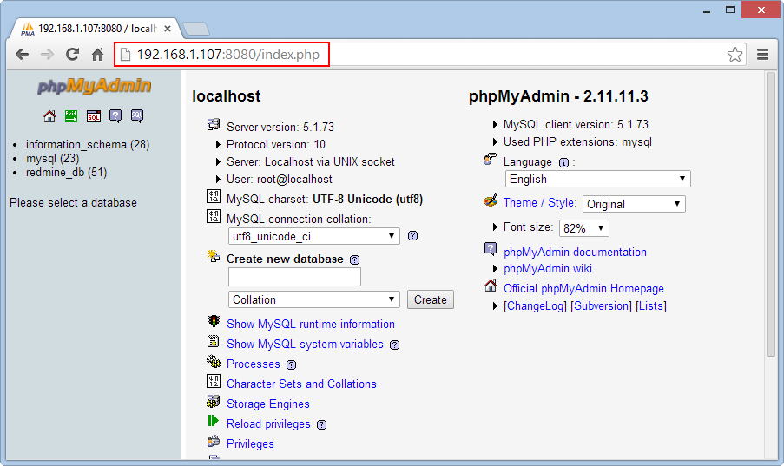Open phpMyAdmin documentation link
The image size is (784, 466).
tap(575, 252)
